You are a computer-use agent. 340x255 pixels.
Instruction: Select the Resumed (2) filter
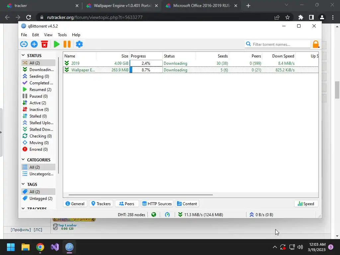[x=39, y=90]
